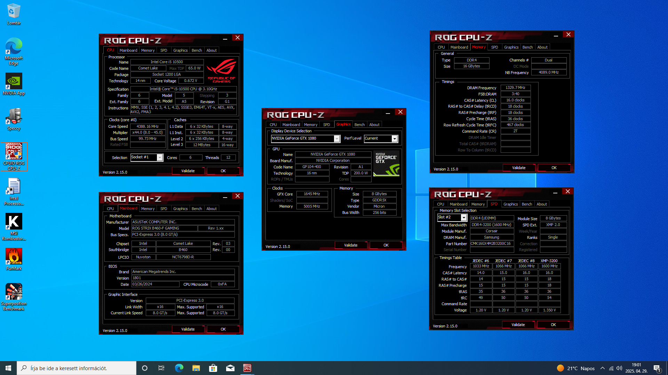Open the Windows Start menu
The image size is (668, 375).
pos(8,368)
